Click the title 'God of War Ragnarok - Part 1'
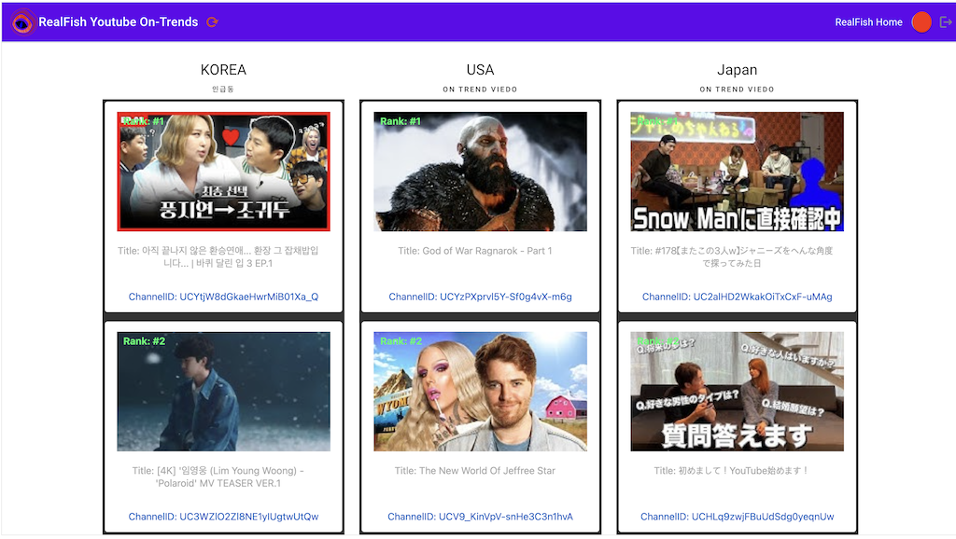Screen dimensions: 956x539 click(475, 251)
